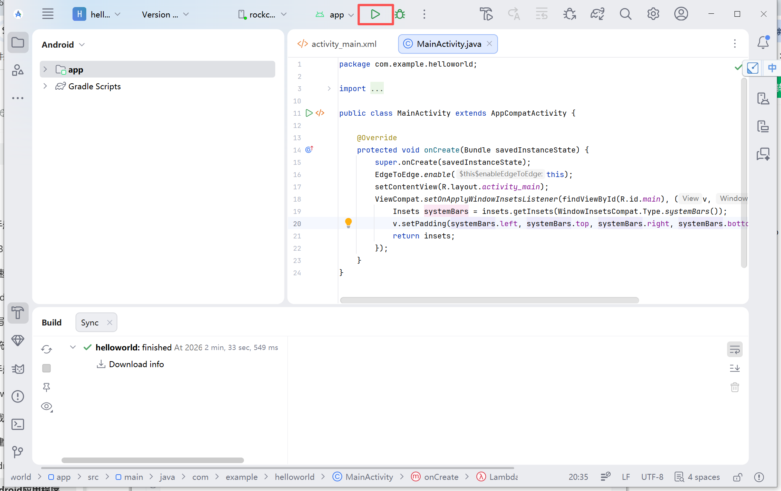Open the Version control dropdown
This screenshot has height=491, width=781.
point(165,15)
